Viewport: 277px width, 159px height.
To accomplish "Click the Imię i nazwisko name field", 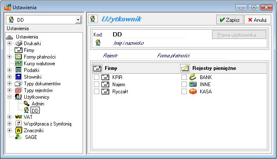I will point(189,43).
